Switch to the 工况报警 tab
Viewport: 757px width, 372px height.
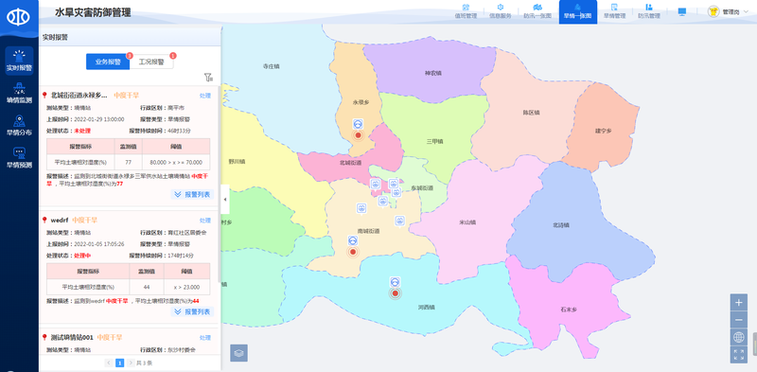(x=151, y=62)
